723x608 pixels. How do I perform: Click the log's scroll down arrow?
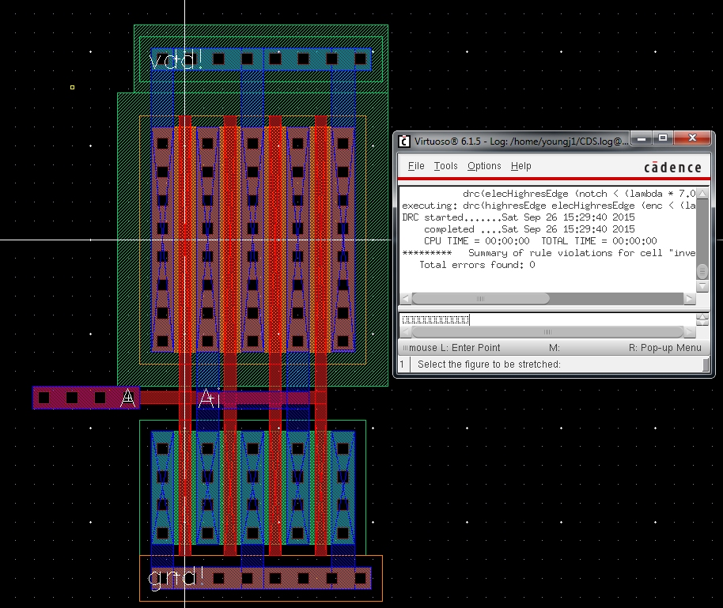click(702, 286)
